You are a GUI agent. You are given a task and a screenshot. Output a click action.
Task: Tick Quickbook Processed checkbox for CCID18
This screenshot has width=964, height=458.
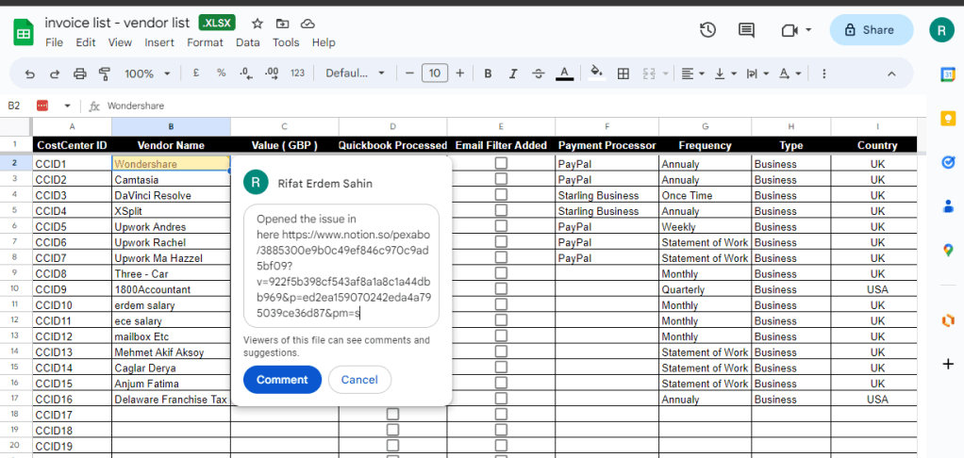[392, 430]
